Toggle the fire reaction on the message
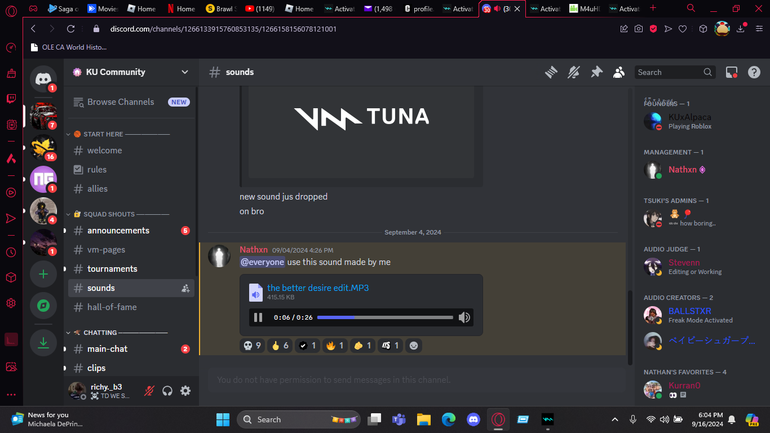Image resolution: width=770 pixels, height=433 pixels. coord(335,346)
